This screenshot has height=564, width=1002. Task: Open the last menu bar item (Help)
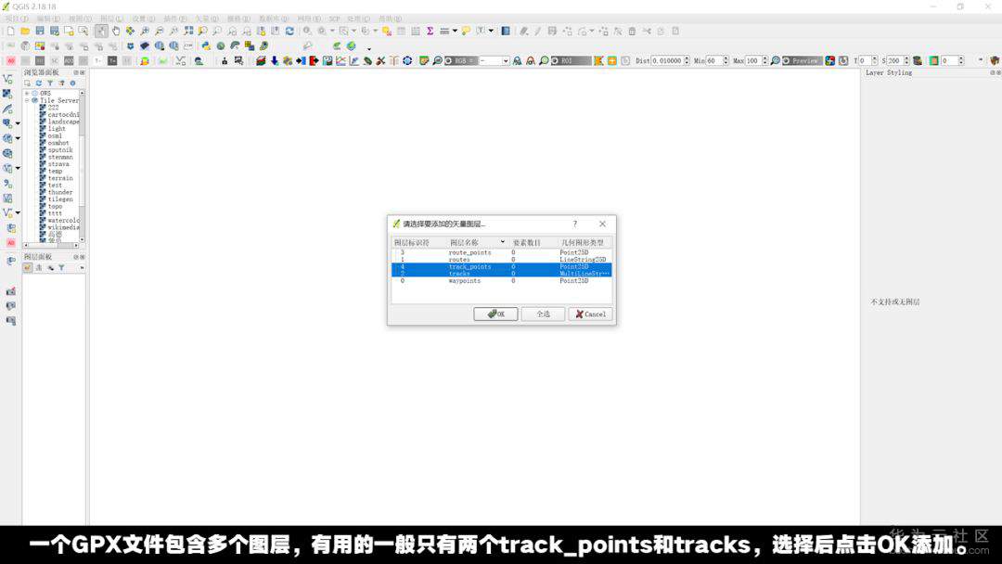pos(390,19)
